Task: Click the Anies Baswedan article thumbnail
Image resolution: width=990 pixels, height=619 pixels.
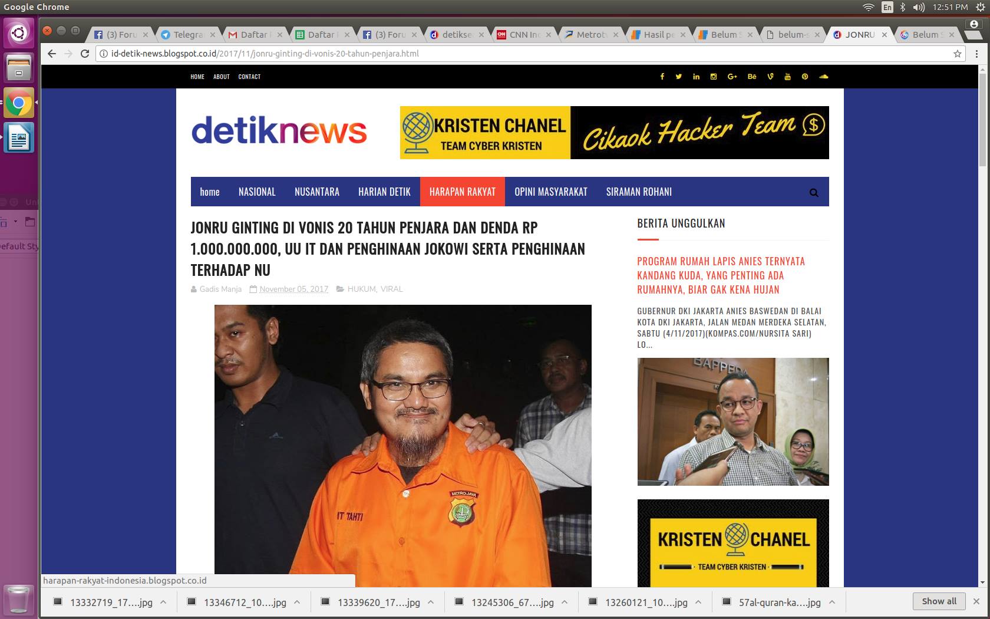Action: tap(733, 422)
